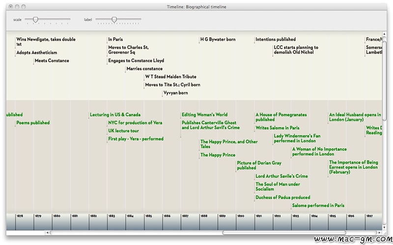
Task: Click the Poems published event
Action: pos(33,123)
